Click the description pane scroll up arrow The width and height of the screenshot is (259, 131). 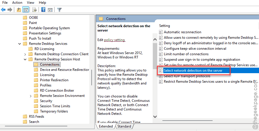point(155,40)
